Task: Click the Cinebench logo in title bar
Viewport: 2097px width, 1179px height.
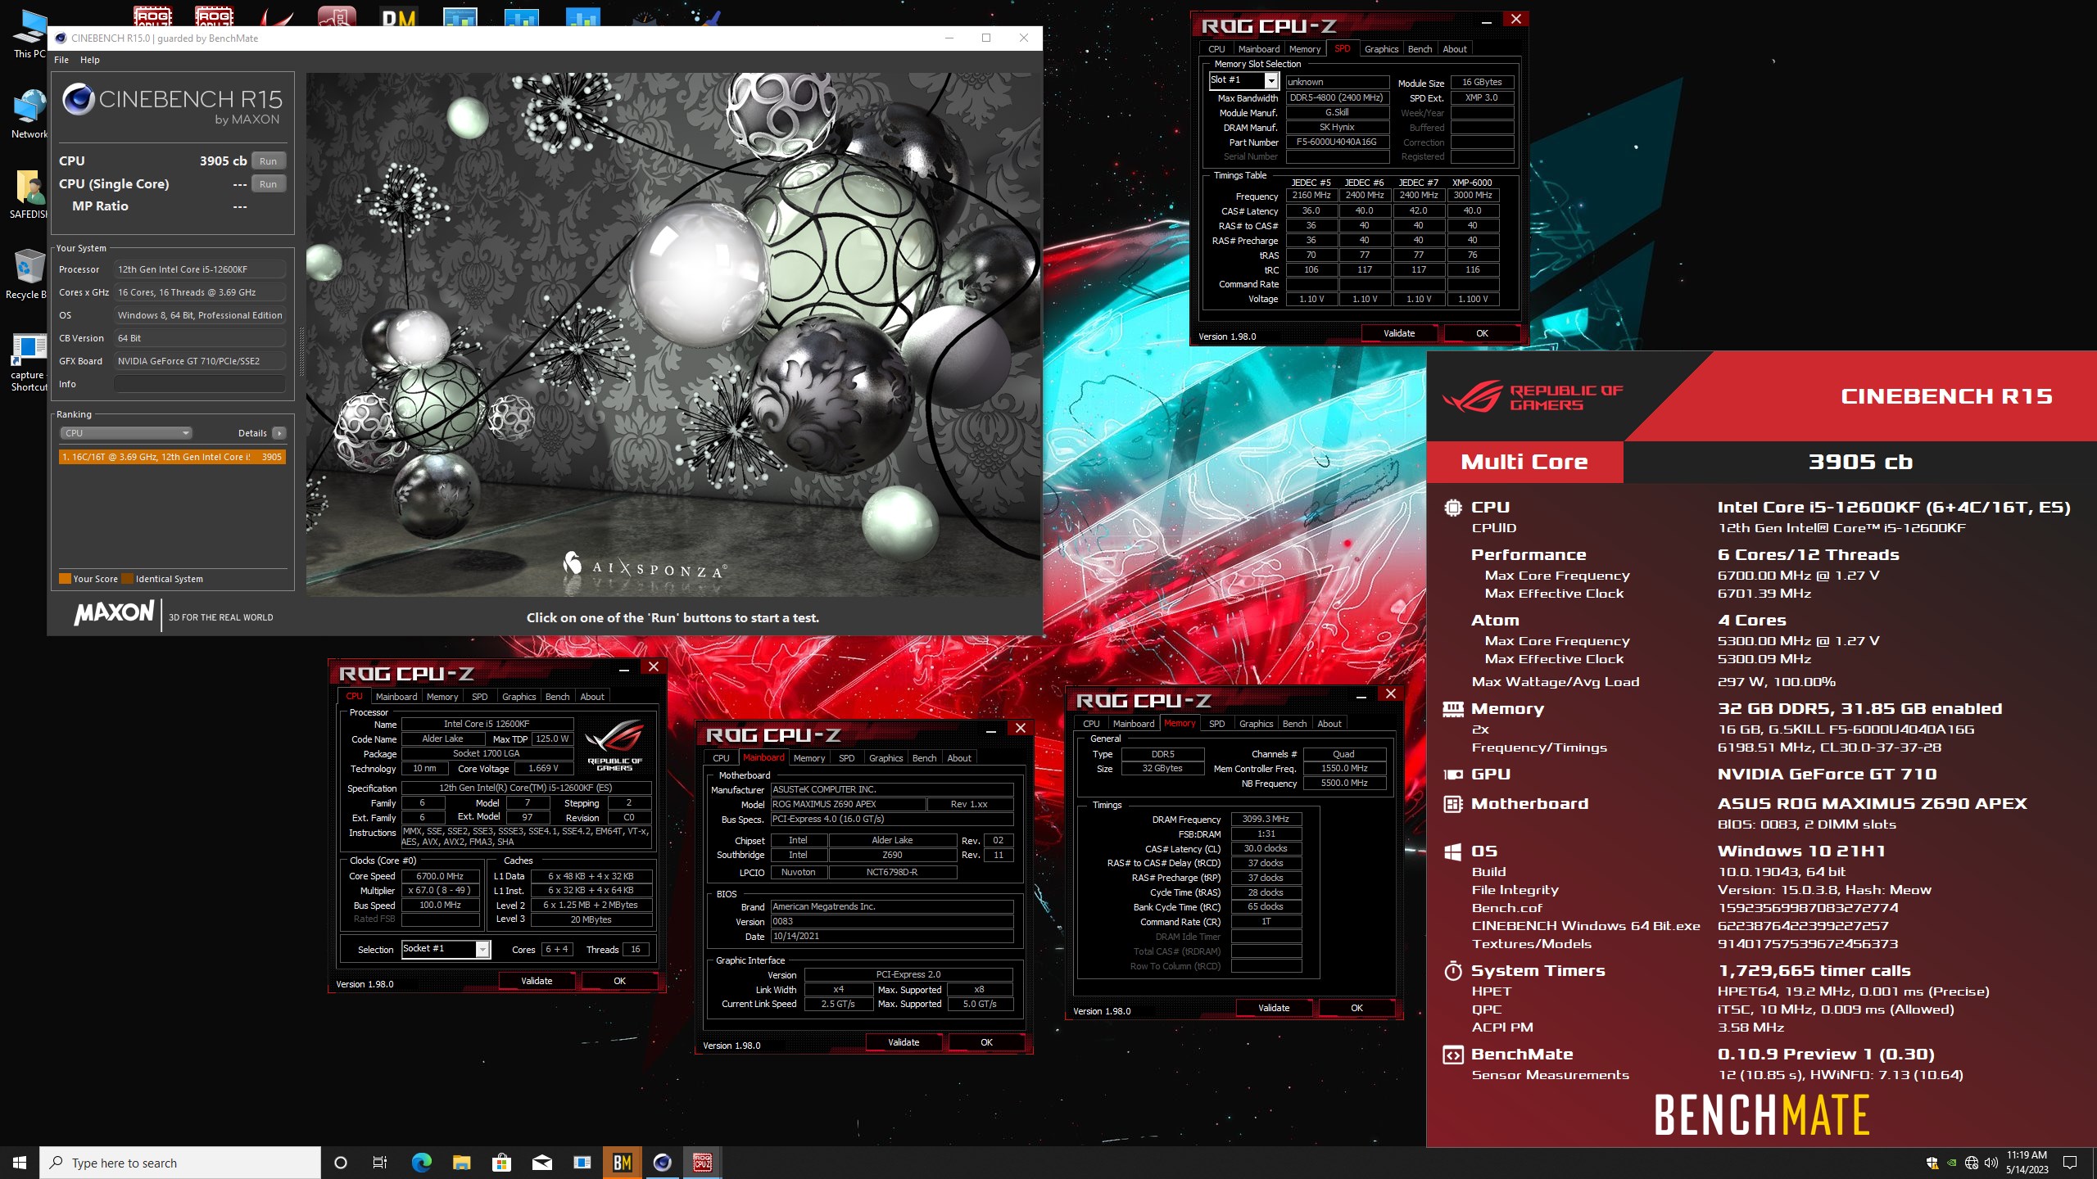Action: (61, 38)
